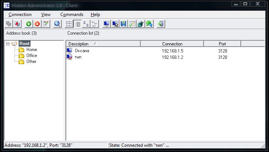Open the View menu
The image size is (269, 152).
tap(46, 15)
